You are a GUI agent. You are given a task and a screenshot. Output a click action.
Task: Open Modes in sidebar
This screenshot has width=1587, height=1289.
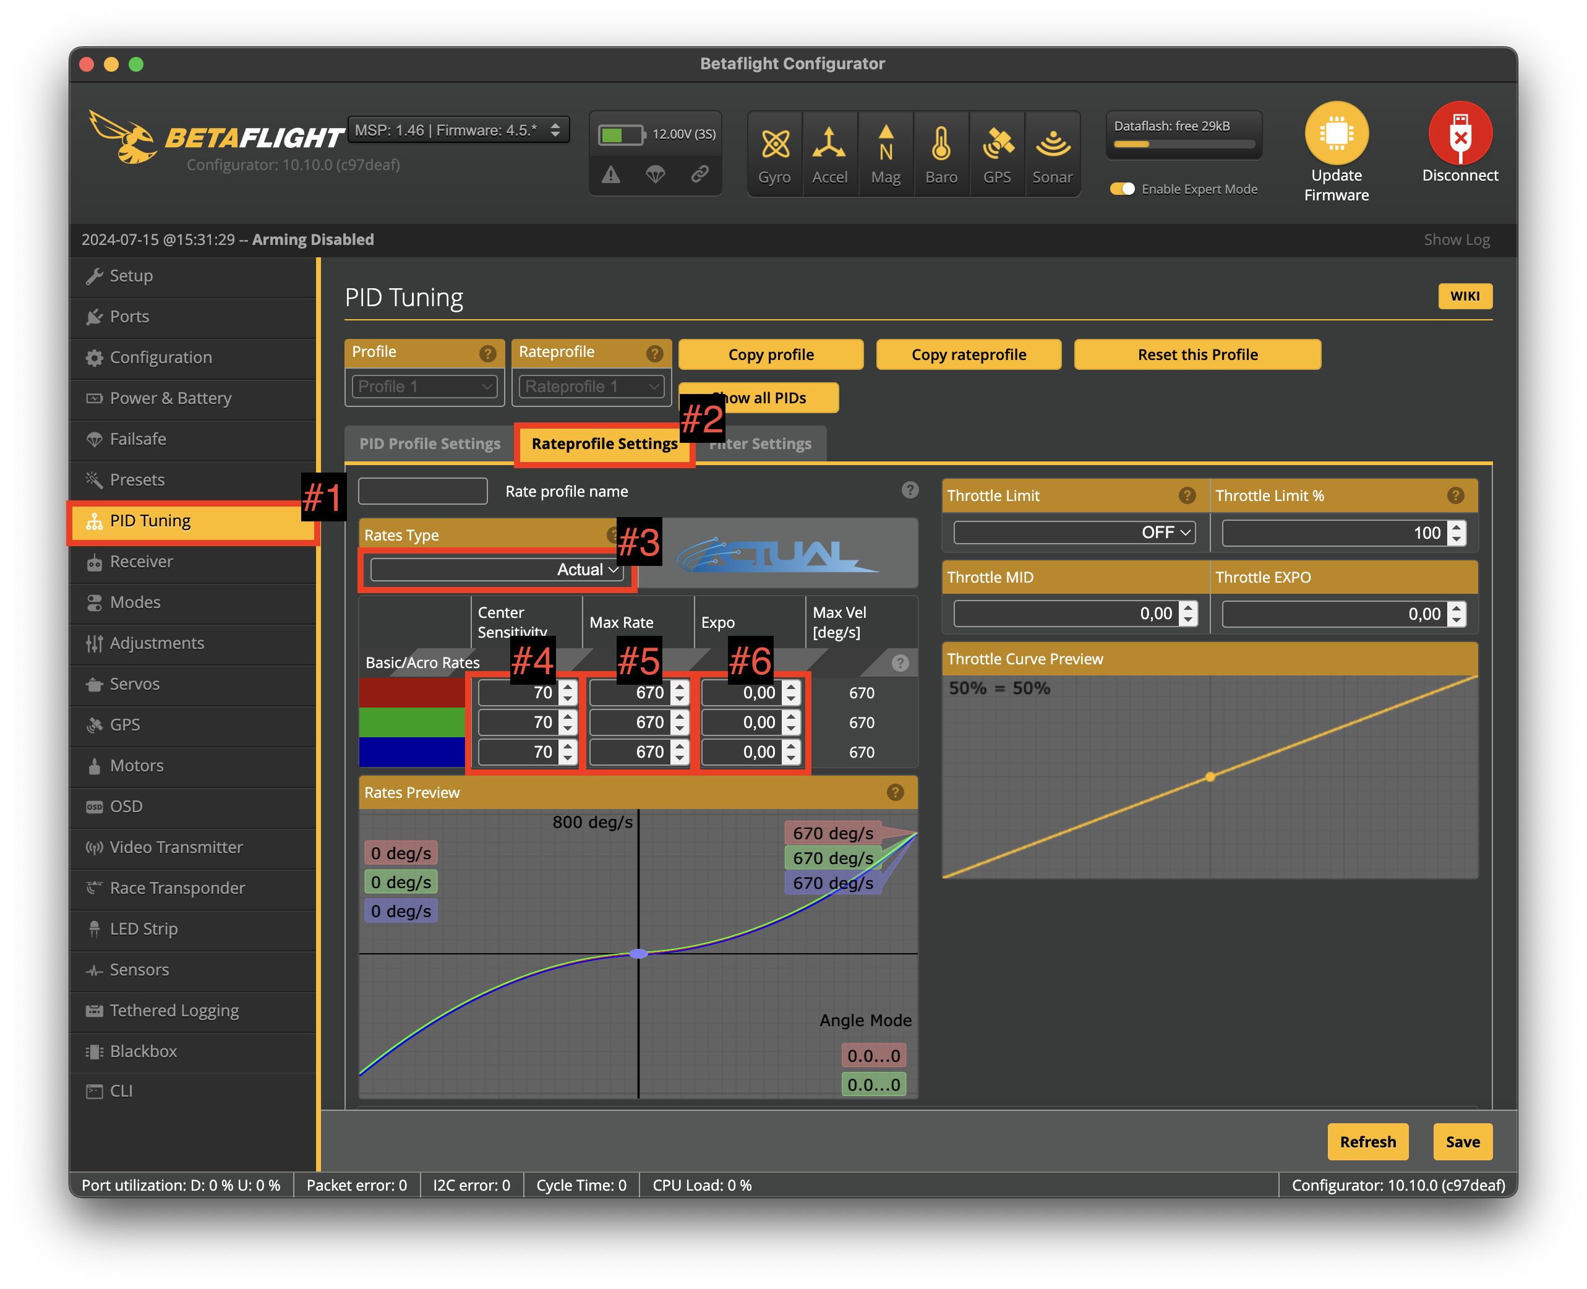[x=193, y=602]
